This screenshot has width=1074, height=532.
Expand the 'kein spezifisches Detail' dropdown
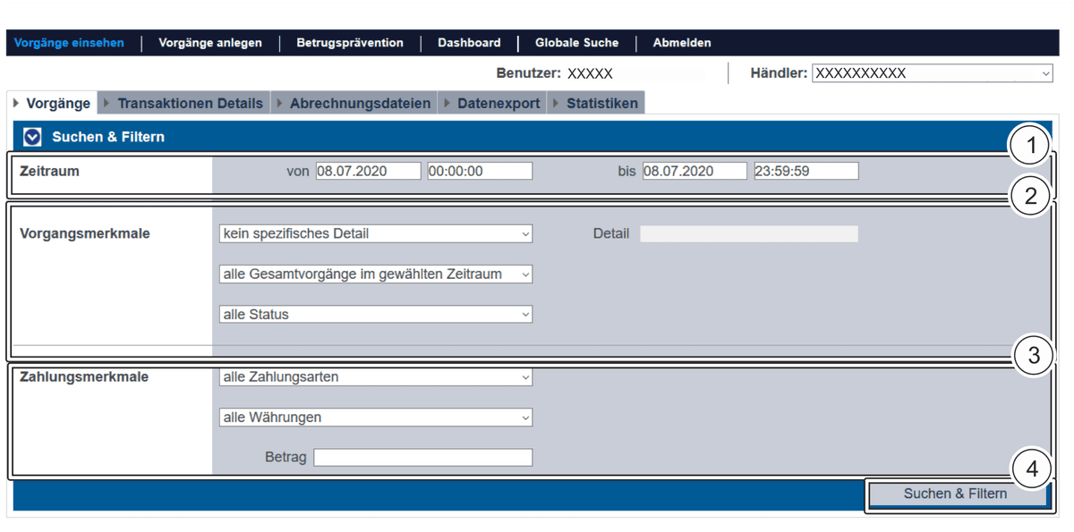coord(375,233)
